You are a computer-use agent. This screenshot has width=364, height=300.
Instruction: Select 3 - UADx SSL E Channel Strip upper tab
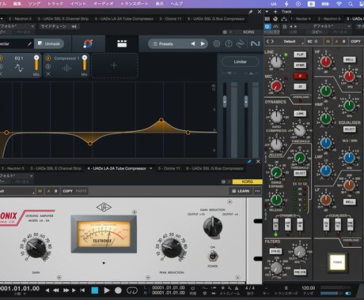pos(63,19)
